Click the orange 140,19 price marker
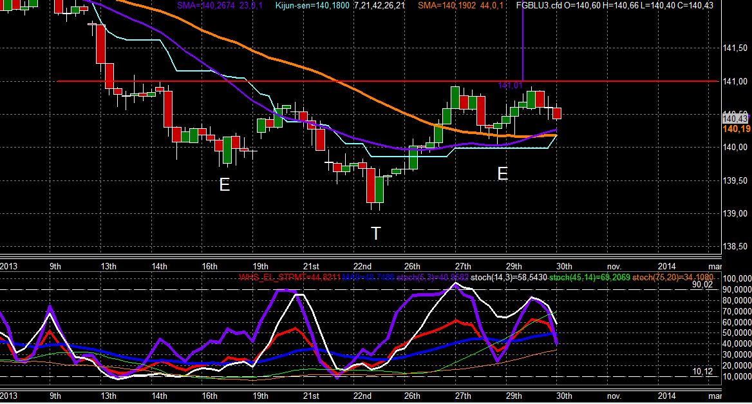Image resolution: width=752 pixels, height=404 pixels. click(736, 129)
